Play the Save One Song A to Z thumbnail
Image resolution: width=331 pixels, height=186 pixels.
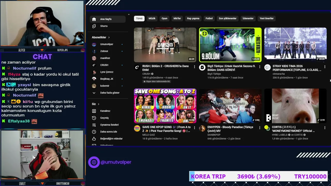[165, 106]
